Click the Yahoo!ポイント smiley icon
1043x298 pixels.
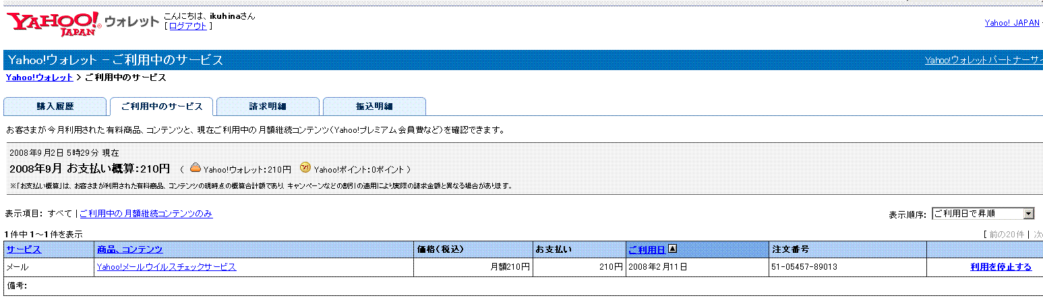pyautogui.click(x=305, y=168)
